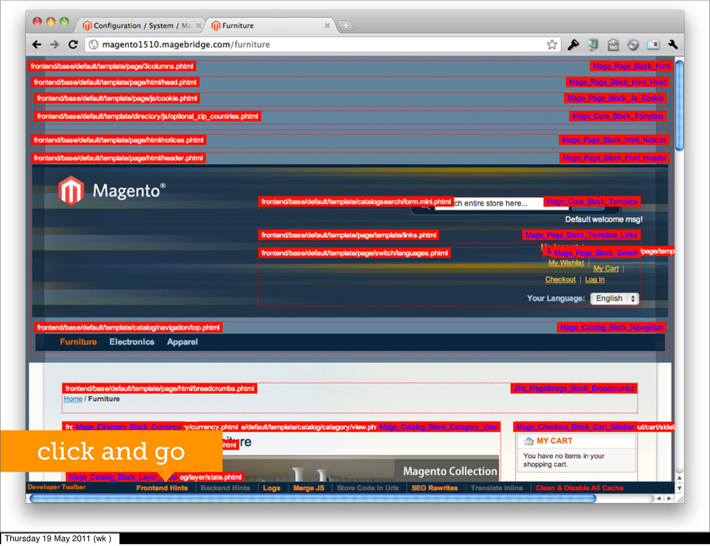Click the Developer Toolbar label
Image resolution: width=710 pixels, height=546 pixels.
pos(57,487)
